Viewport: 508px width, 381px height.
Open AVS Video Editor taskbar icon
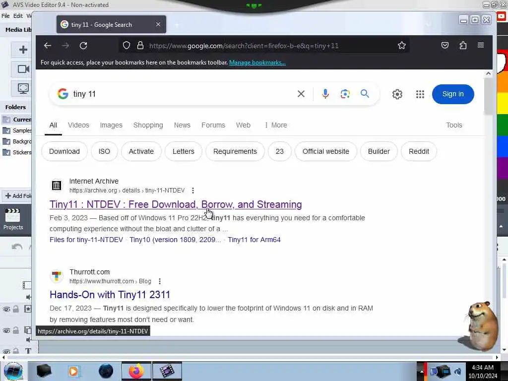(167, 371)
